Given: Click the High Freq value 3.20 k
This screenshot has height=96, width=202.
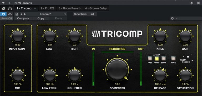Looking at the screenshot, I should point(74,84).
